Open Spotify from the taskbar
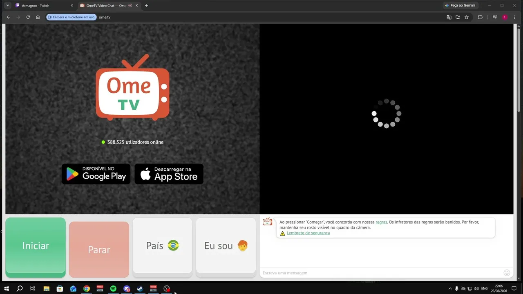 click(113, 288)
